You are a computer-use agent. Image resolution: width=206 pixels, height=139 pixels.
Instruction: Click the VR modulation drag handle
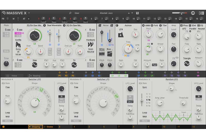pos(198,72)
